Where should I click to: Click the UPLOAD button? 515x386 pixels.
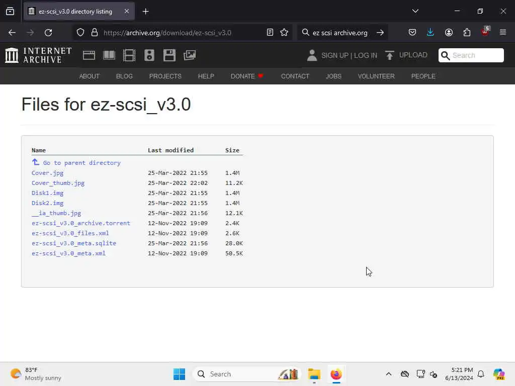pyautogui.click(x=406, y=55)
